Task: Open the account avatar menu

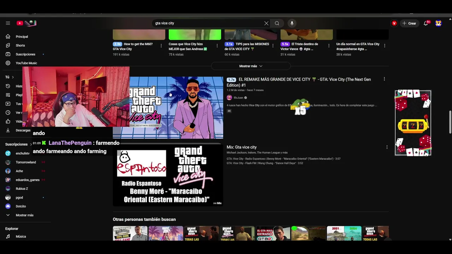Action: 438,23
